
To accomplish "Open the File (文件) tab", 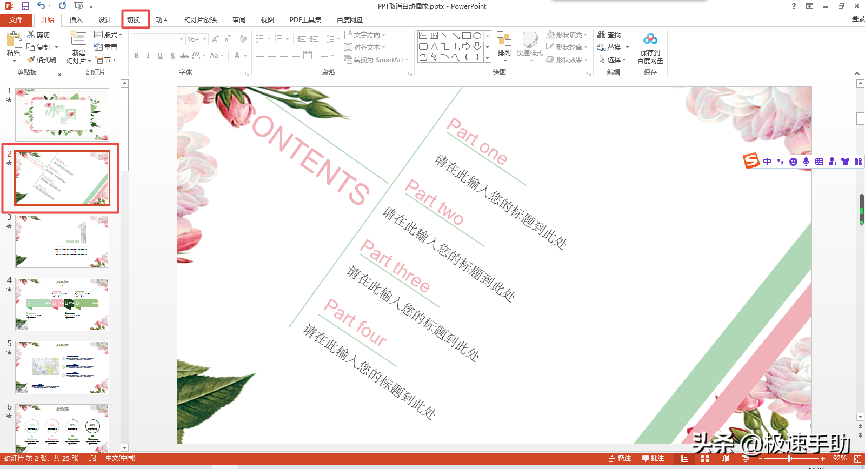I will tap(16, 20).
